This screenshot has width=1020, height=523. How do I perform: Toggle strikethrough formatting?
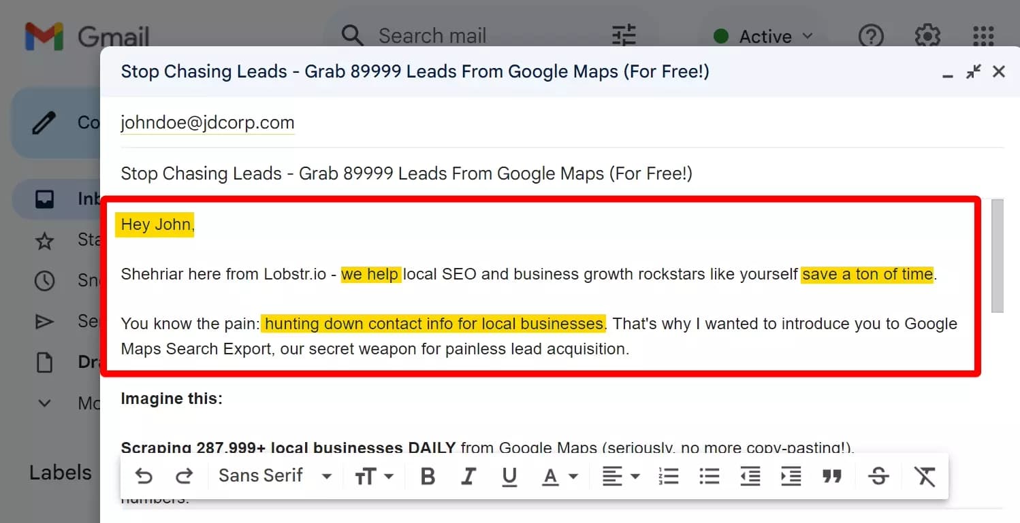[x=878, y=476]
